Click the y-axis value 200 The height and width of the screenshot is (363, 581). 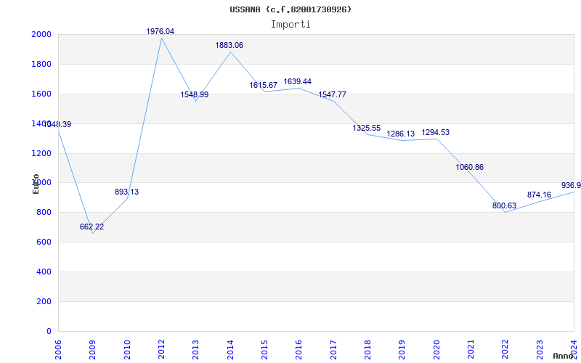click(x=44, y=301)
